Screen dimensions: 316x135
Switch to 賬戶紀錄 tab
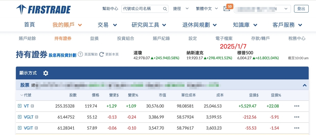click(161, 38)
